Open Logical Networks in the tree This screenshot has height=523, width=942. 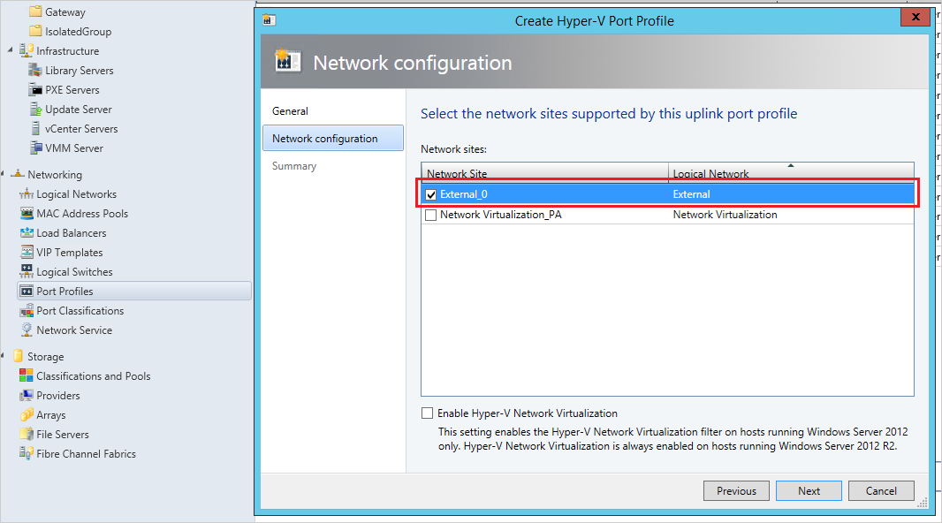[x=76, y=194]
